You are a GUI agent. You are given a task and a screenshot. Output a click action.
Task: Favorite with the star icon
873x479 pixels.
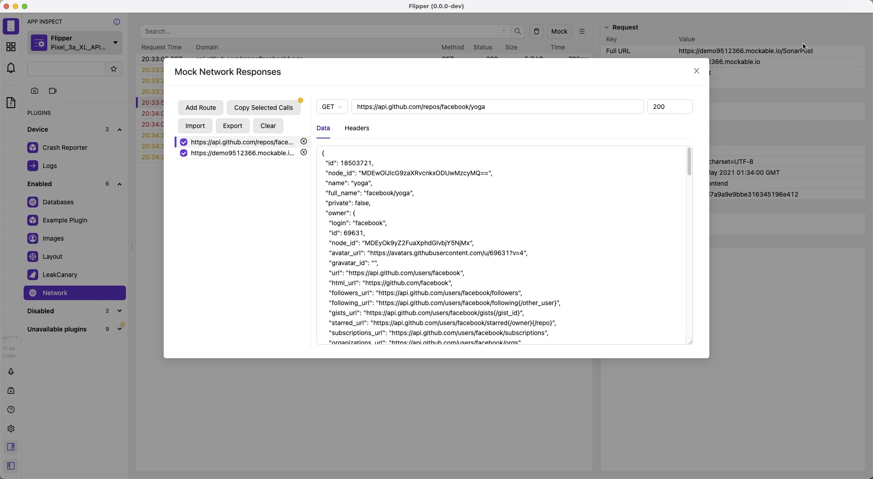point(114,69)
